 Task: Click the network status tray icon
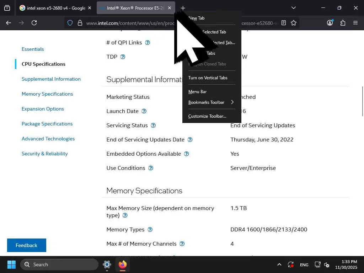coord(317,264)
